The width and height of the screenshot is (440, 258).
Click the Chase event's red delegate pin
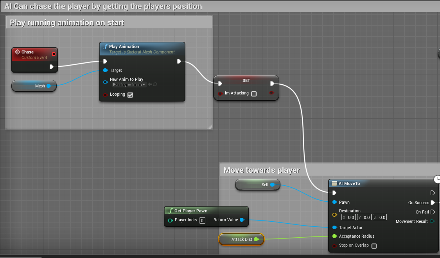54,54
